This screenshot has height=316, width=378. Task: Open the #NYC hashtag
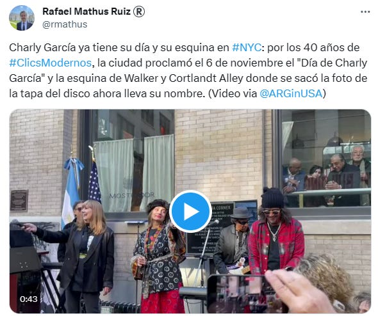point(247,47)
